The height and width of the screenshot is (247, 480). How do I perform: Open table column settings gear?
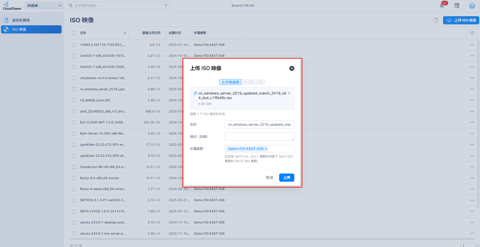click(472, 33)
